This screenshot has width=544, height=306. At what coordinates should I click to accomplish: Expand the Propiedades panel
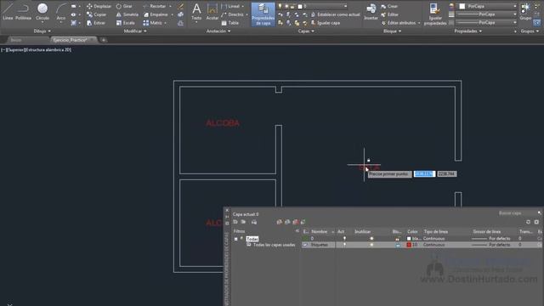467,31
